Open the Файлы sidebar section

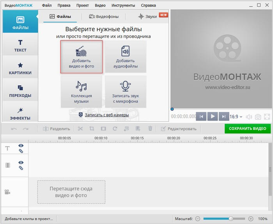click(x=20, y=21)
